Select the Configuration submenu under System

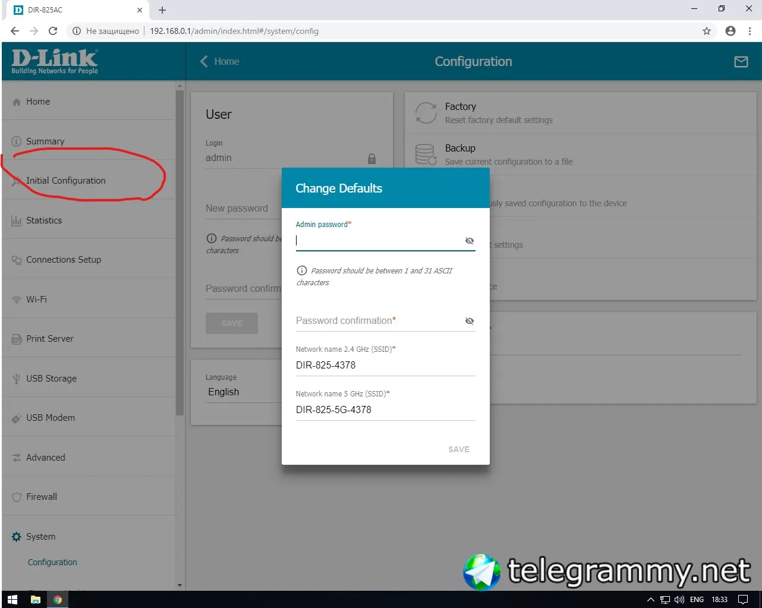click(52, 562)
